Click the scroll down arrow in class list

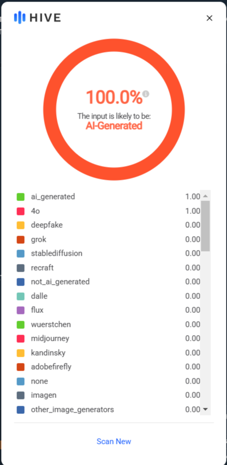coord(205,409)
